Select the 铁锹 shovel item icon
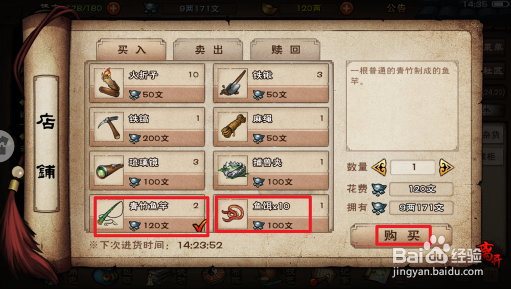 pos(233,83)
